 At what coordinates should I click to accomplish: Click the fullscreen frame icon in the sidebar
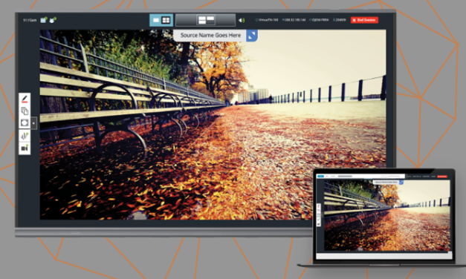[25, 123]
